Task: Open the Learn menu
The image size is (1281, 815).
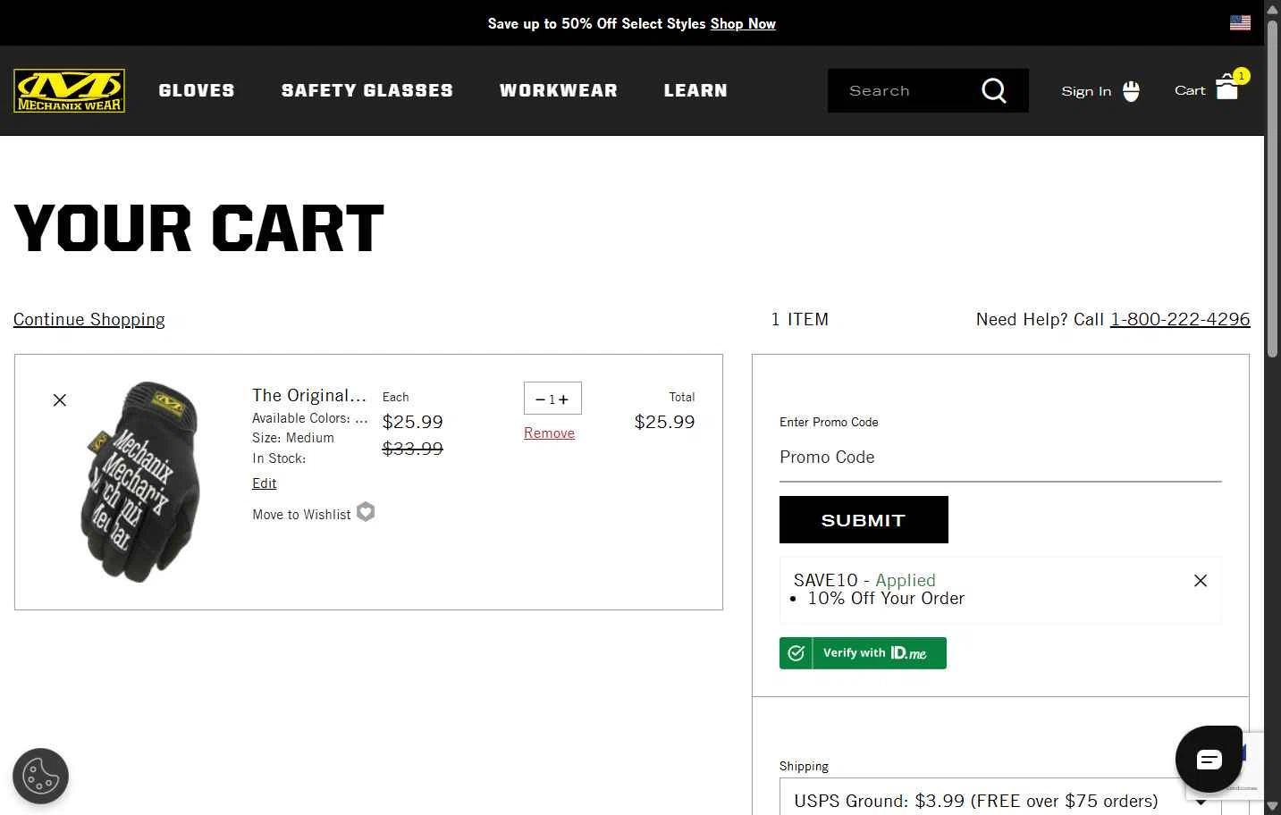Action: coord(695,90)
